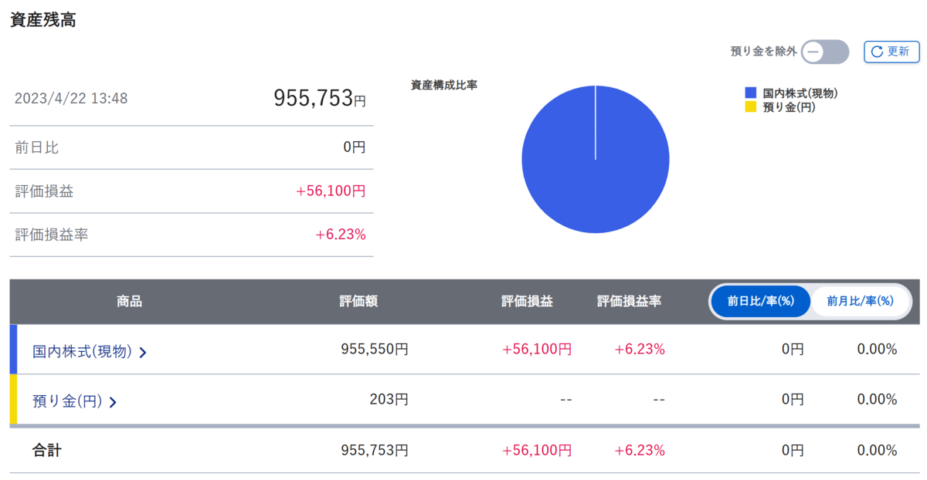Image resolution: width=927 pixels, height=480 pixels.
Task: Click the refresh arrow icon beside 更新
Action: coord(878,52)
